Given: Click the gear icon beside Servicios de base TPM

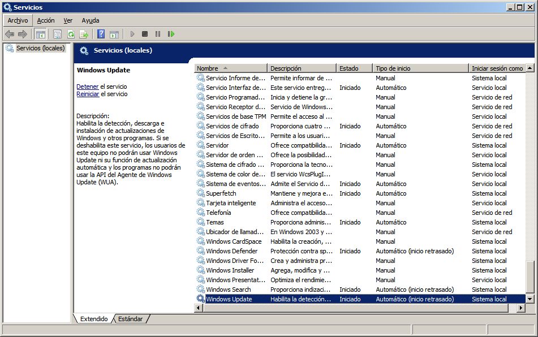Looking at the screenshot, I should click(x=200, y=116).
